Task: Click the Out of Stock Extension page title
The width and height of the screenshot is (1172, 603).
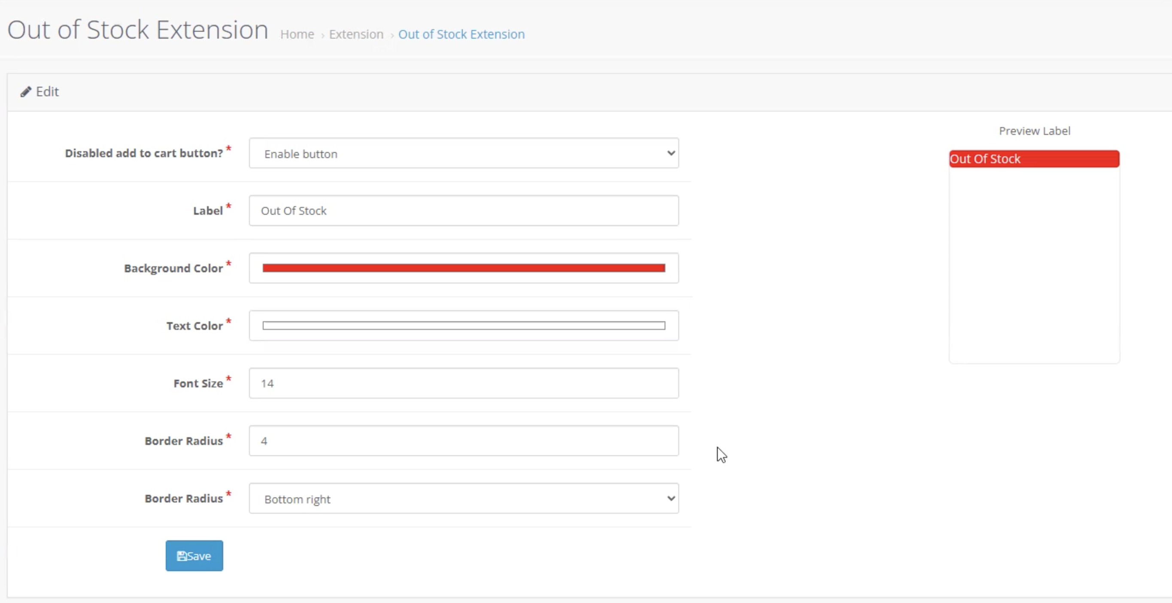Action: point(138,30)
